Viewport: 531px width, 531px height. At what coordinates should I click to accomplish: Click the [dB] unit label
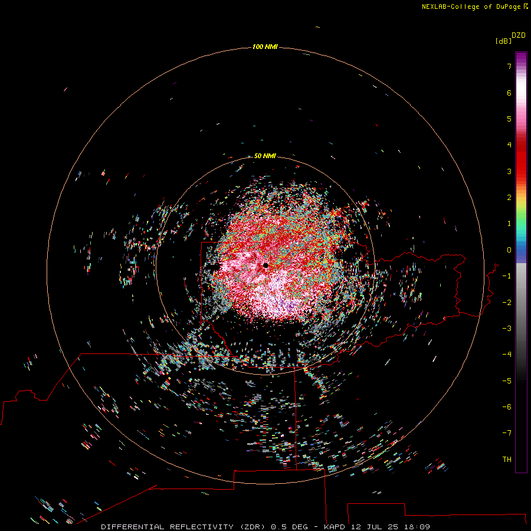click(x=503, y=41)
